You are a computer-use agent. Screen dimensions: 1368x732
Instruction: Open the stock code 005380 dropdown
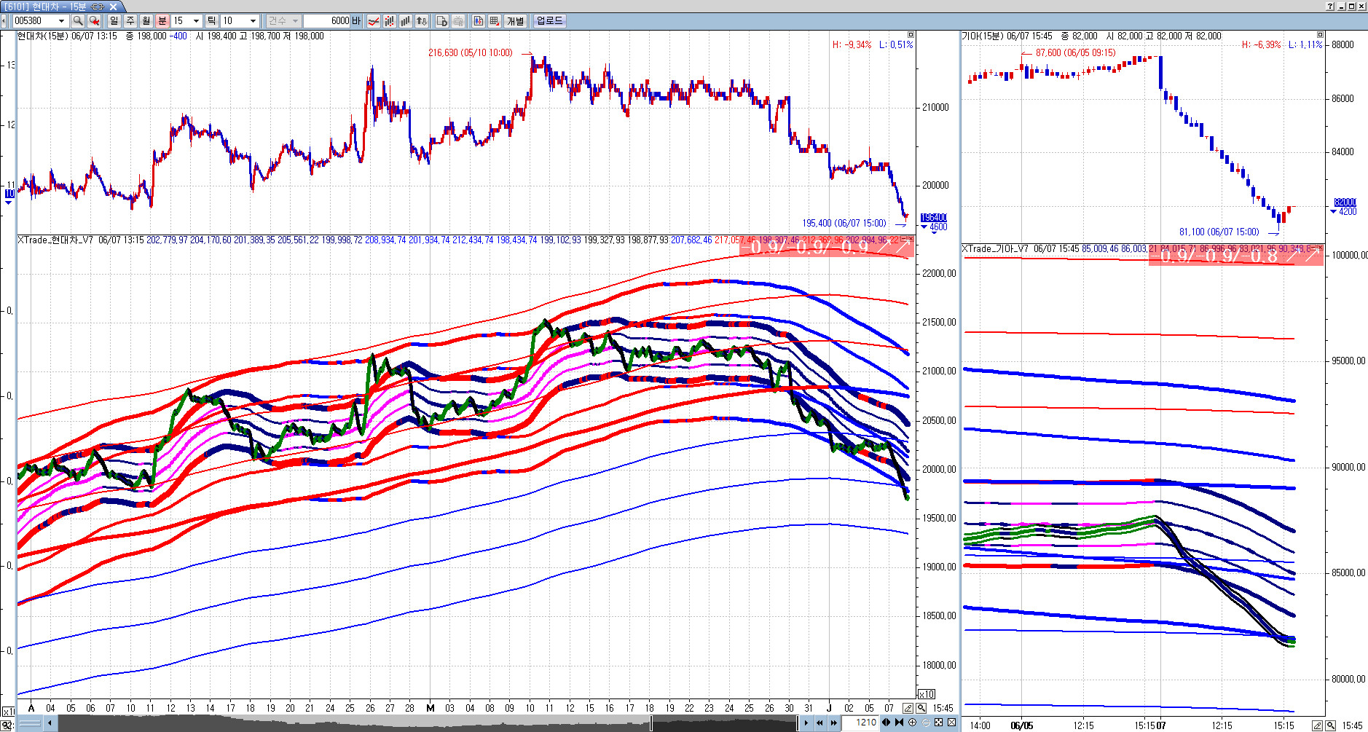(x=61, y=21)
